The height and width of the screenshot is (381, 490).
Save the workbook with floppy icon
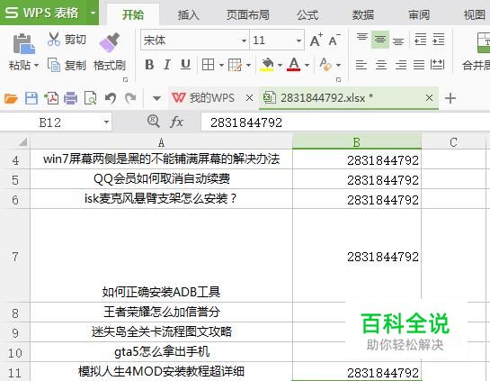31,98
